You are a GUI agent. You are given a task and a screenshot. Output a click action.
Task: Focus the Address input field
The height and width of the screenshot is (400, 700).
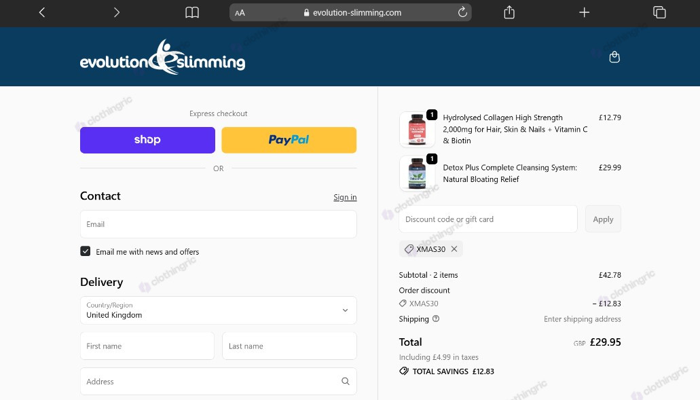tap(219, 381)
